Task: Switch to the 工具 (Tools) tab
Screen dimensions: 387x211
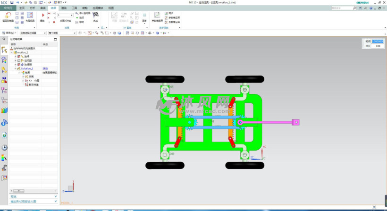Action: 74,8
